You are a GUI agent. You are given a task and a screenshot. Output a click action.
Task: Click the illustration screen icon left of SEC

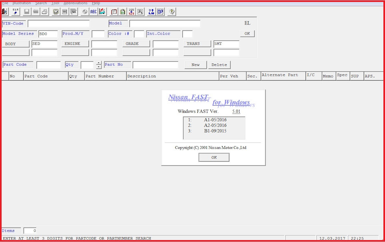[56, 12]
